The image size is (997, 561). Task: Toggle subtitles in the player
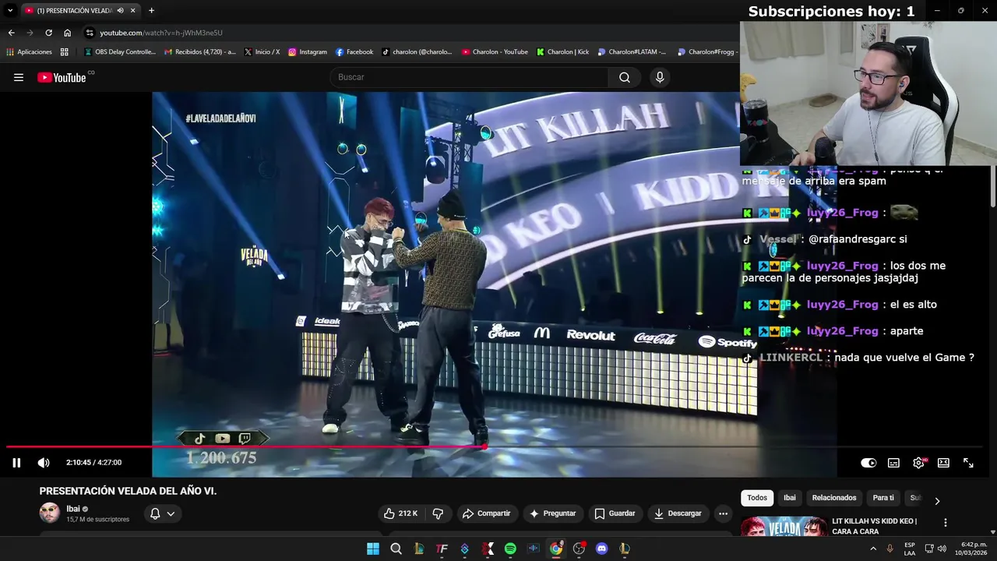[893, 463]
